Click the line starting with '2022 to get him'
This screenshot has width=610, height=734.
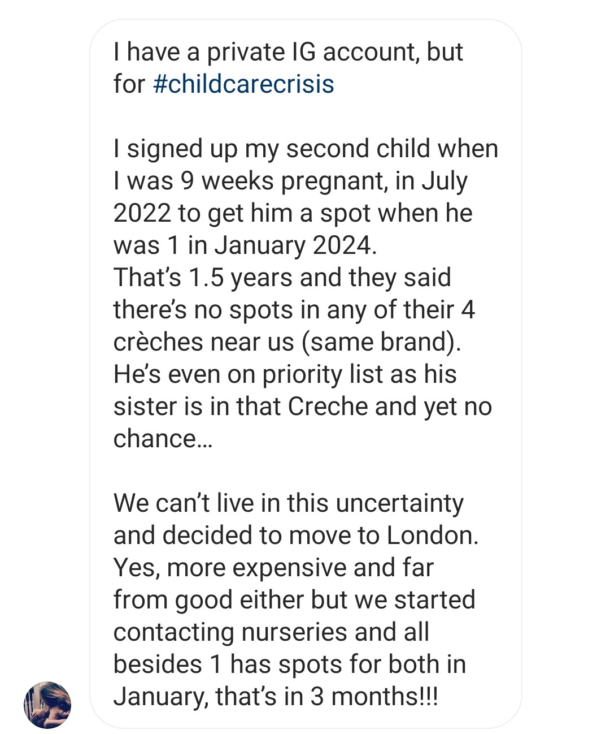click(x=293, y=213)
